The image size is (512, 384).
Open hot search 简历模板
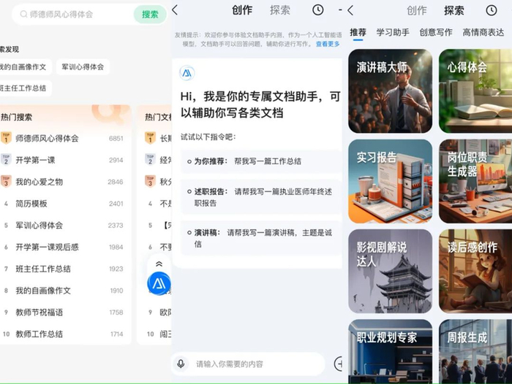[x=62, y=204]
